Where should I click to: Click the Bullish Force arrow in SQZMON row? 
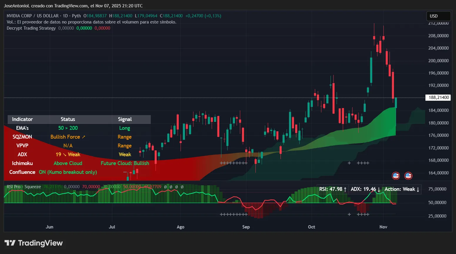(x=83, y=137)
